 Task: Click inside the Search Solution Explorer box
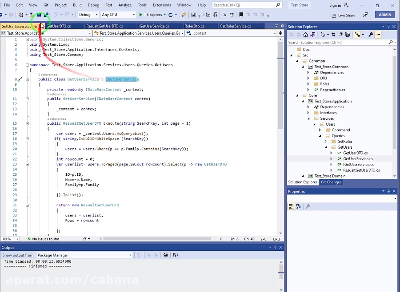(333, 42)
